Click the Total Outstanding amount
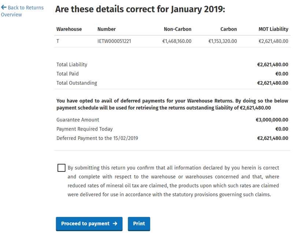This screenshot has height=233, width=300. (273, 83)
